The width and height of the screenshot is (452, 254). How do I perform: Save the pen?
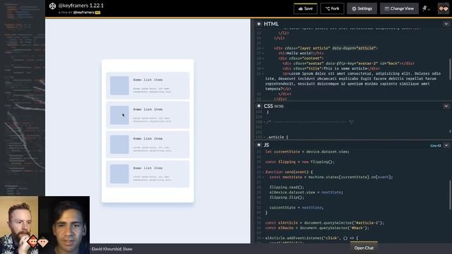point(305,8)
